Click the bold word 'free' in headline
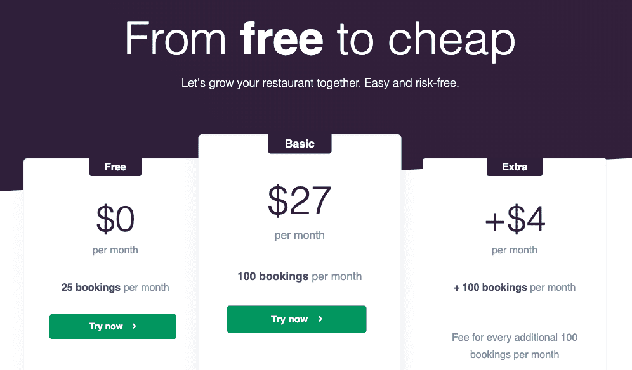 click(281, 39)
